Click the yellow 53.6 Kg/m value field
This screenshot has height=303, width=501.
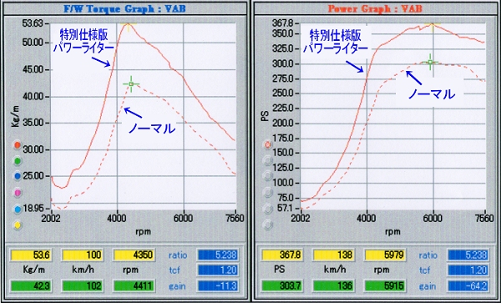click(31, 255)
